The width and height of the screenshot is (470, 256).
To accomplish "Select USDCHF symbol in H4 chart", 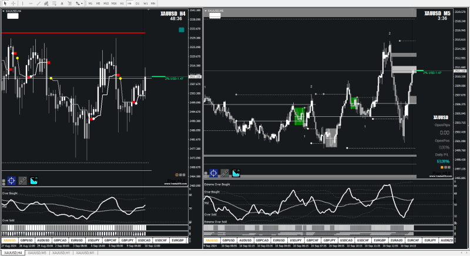I will pyautogui.click(x=160, y=240).
